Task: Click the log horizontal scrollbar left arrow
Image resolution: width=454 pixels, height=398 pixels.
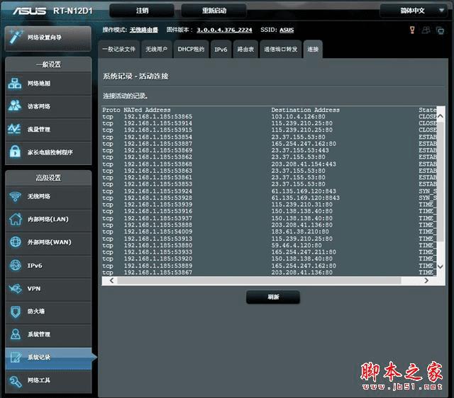Action: (112, 280)
